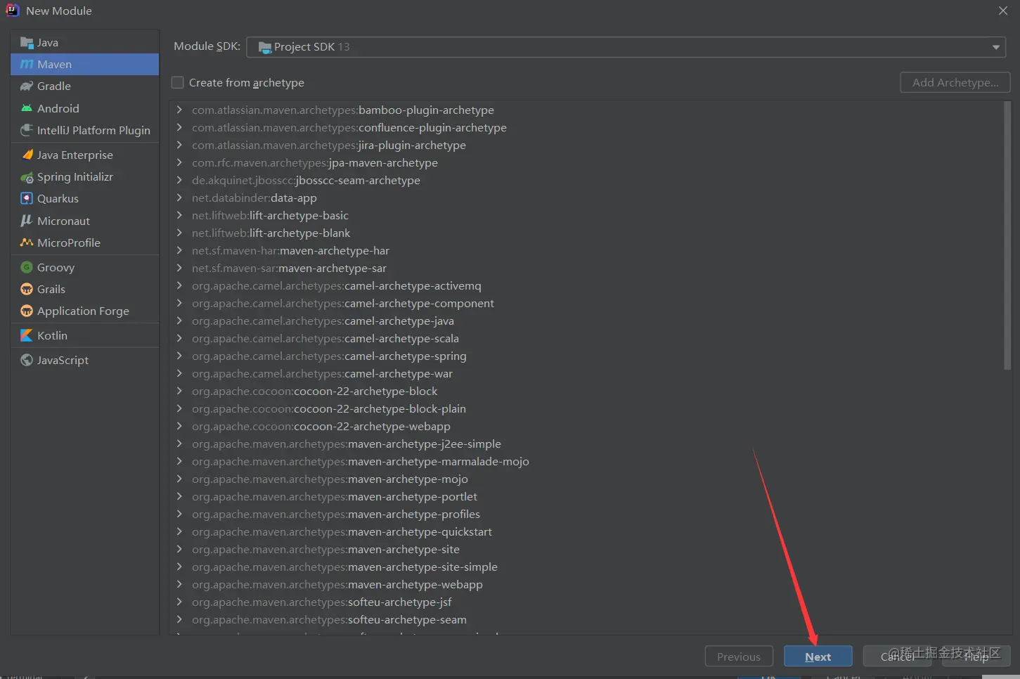
Task: Expand jira-plugin-archetype node
Action: point(180,145)
